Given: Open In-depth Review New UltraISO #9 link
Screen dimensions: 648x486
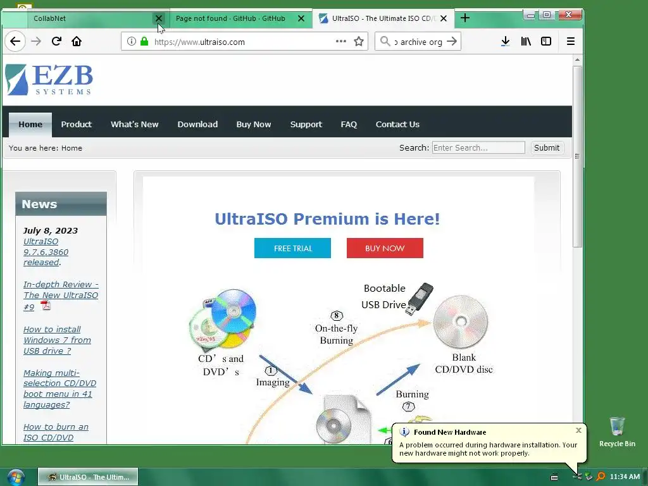Looking at the screenshot, I should [x=61, y=296].
